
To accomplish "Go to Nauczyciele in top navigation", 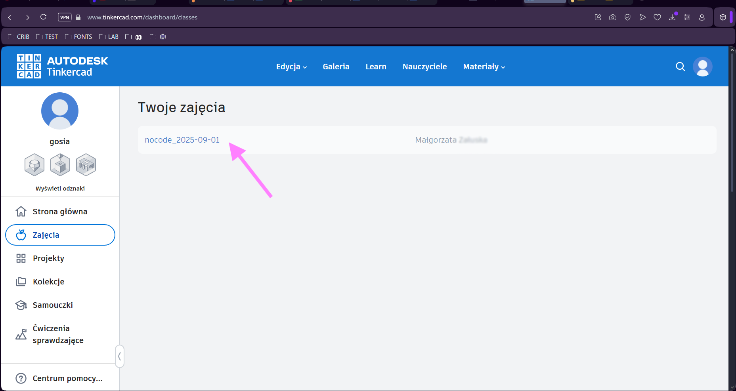I will pyautogui.click(x=424, y=67).
